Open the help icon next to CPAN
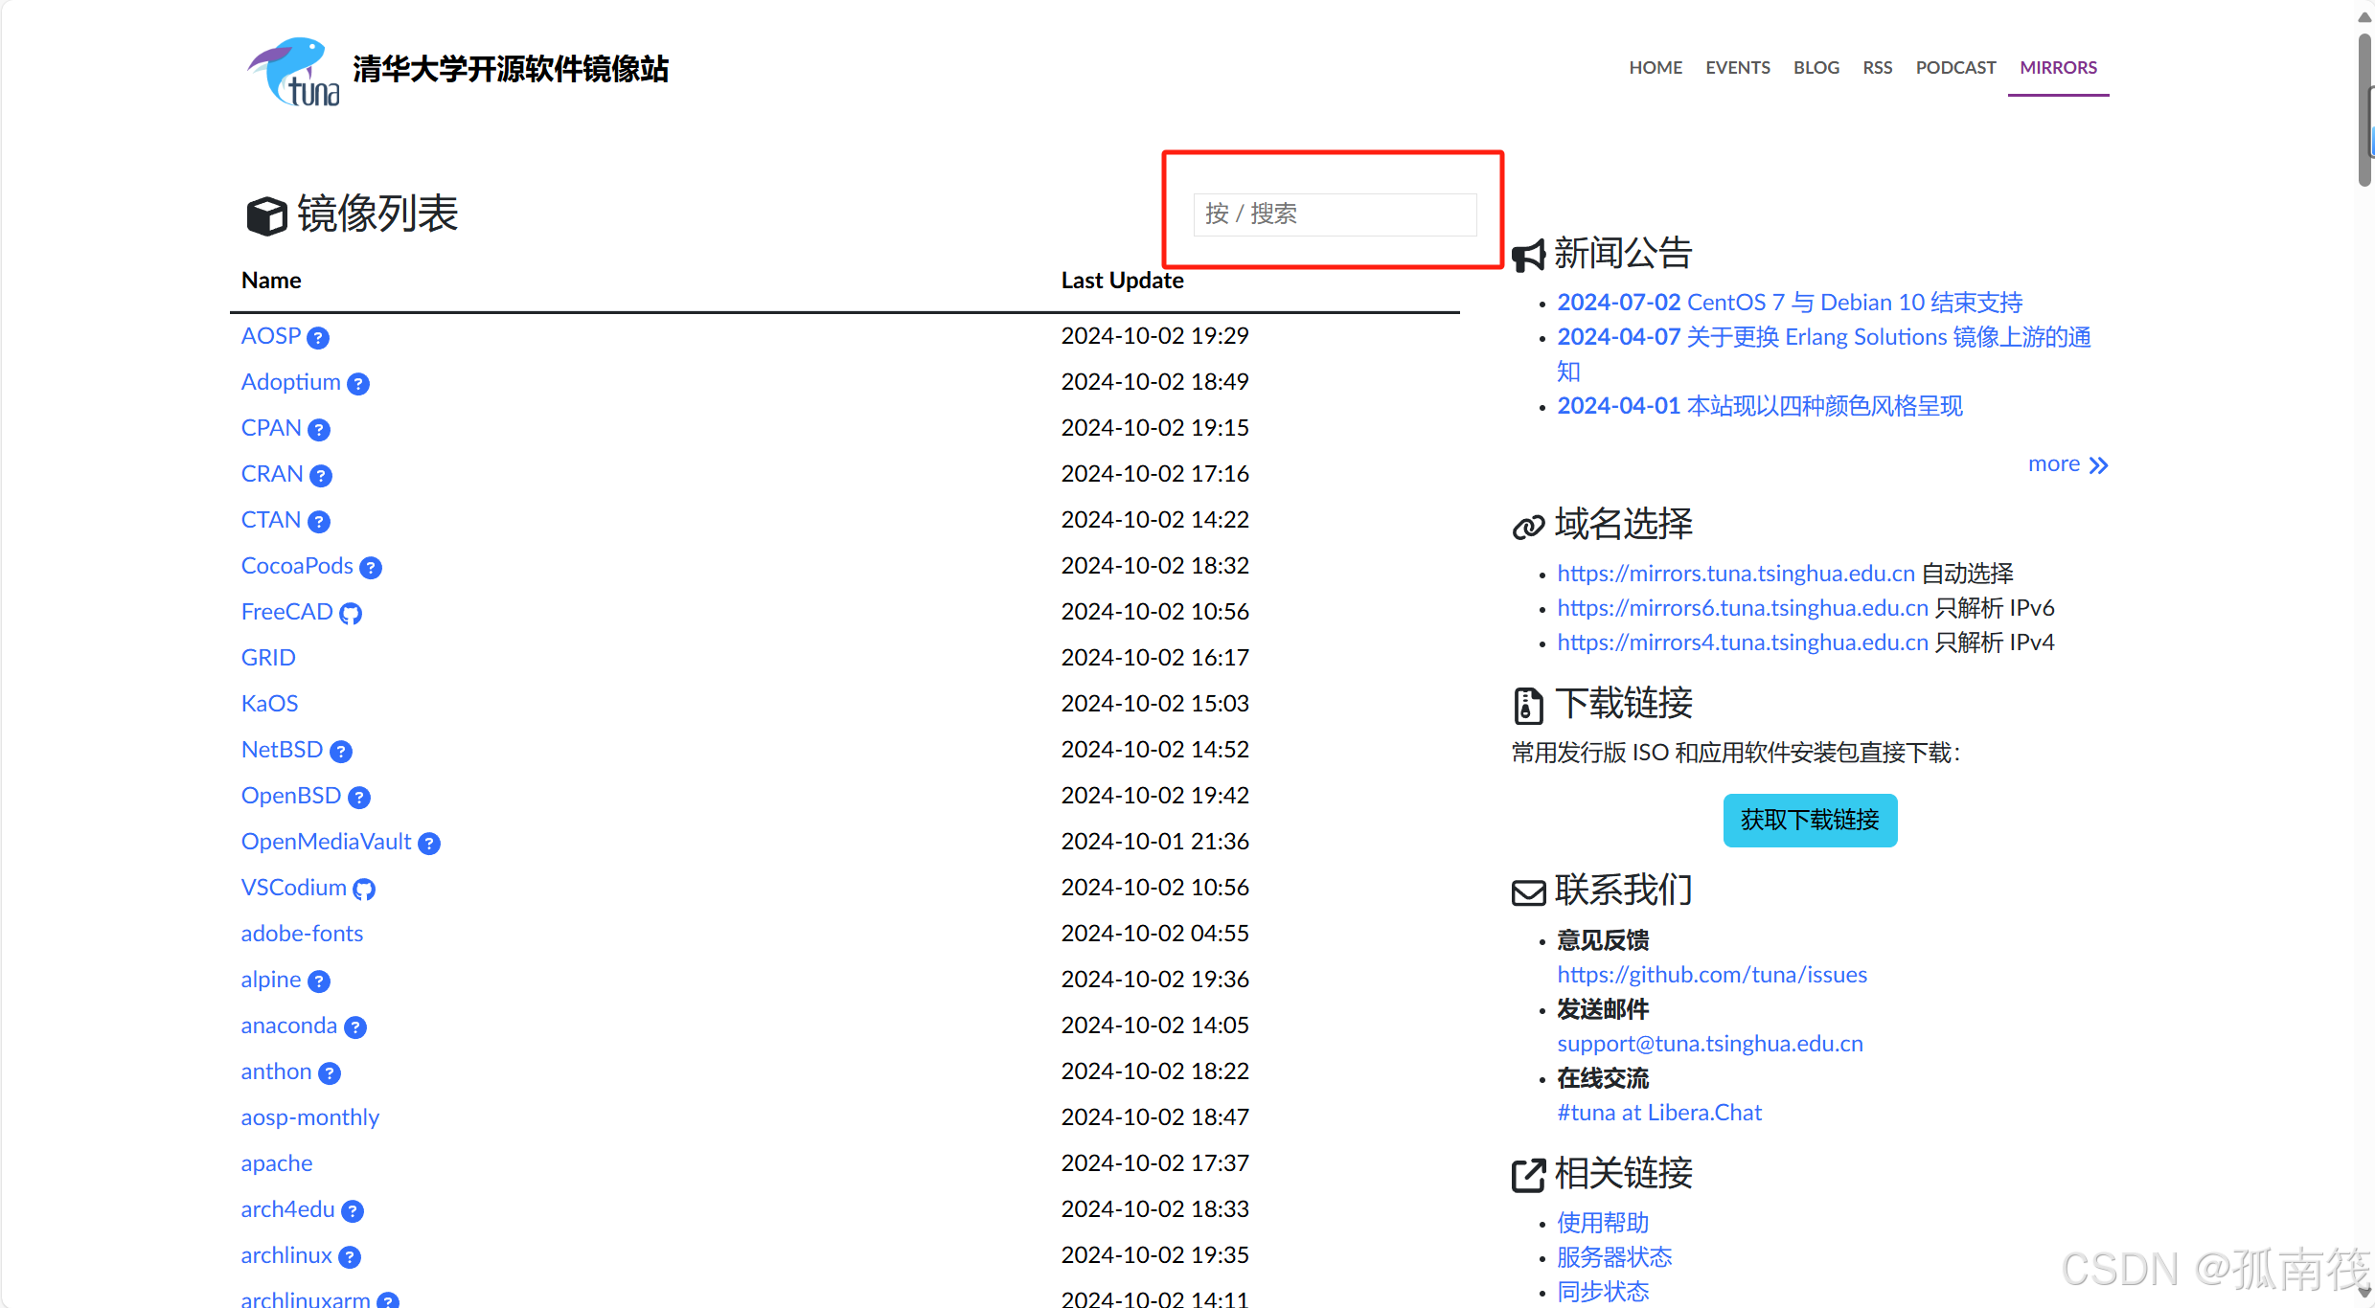Viewport: 2375px width, 1308px height. point(319,430)
